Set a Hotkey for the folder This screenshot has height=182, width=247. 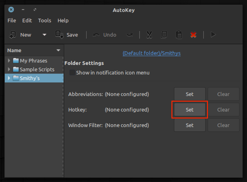[190, 110]
